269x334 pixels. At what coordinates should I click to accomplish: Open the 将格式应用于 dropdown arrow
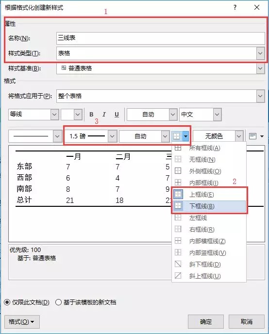coord(260,96)
